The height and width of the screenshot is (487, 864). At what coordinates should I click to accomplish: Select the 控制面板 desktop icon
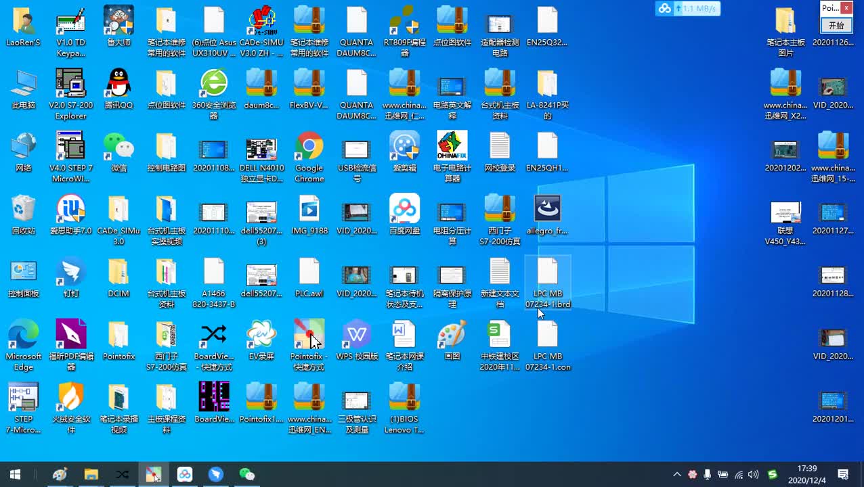24,278
